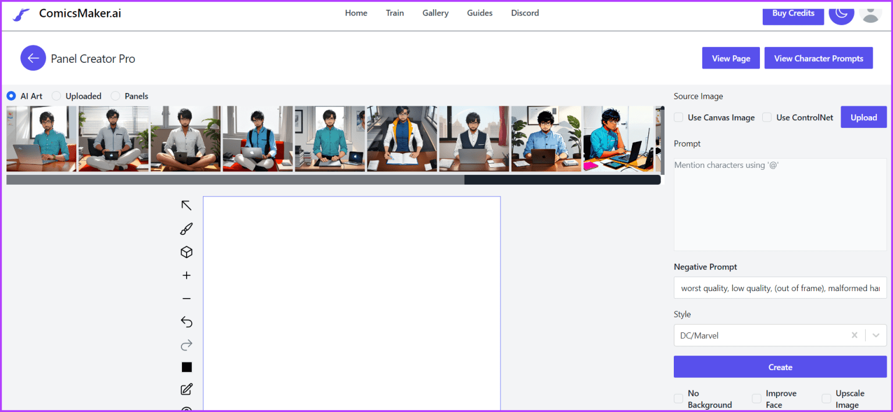Open the Gallery nav item

(435, 13)
